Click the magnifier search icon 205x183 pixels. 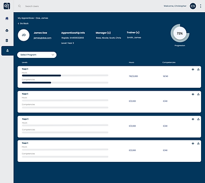[20, 6]
